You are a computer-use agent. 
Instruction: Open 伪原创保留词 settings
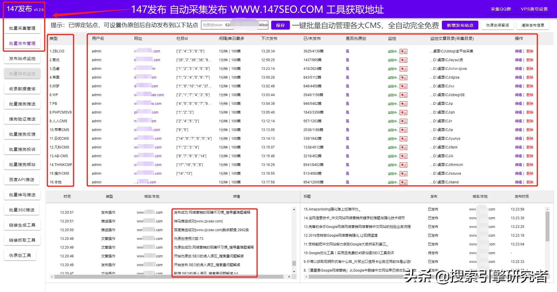pyautogui.click(x=497, y=25)
